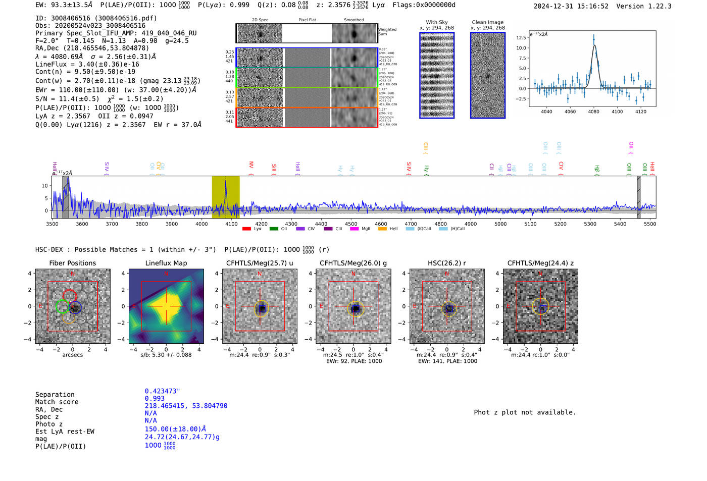Click the EW: 93.3±13.5Å header value
The height and width of the screenshot is (481, 707).
64,5
